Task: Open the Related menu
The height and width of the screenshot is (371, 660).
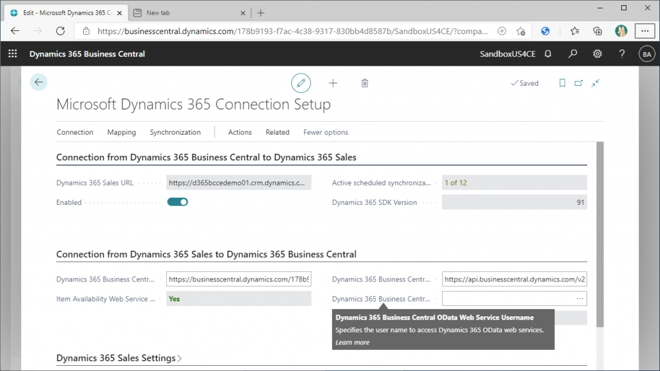Action: click(277, 132)
